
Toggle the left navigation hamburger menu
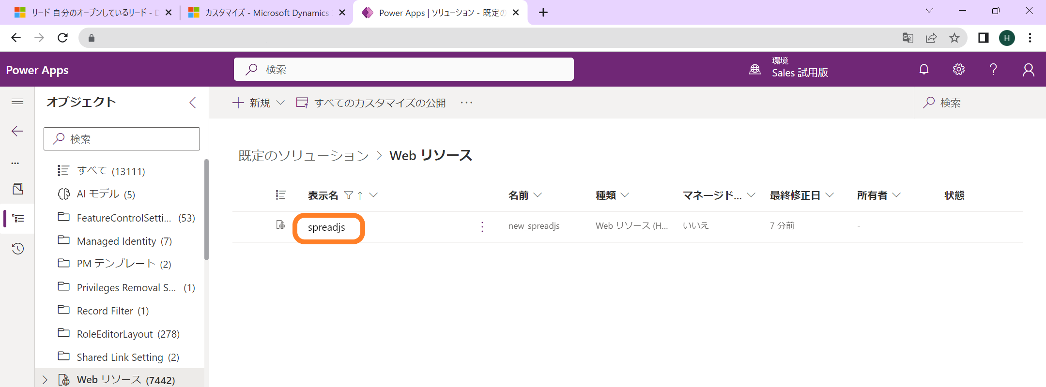point(17,101)
